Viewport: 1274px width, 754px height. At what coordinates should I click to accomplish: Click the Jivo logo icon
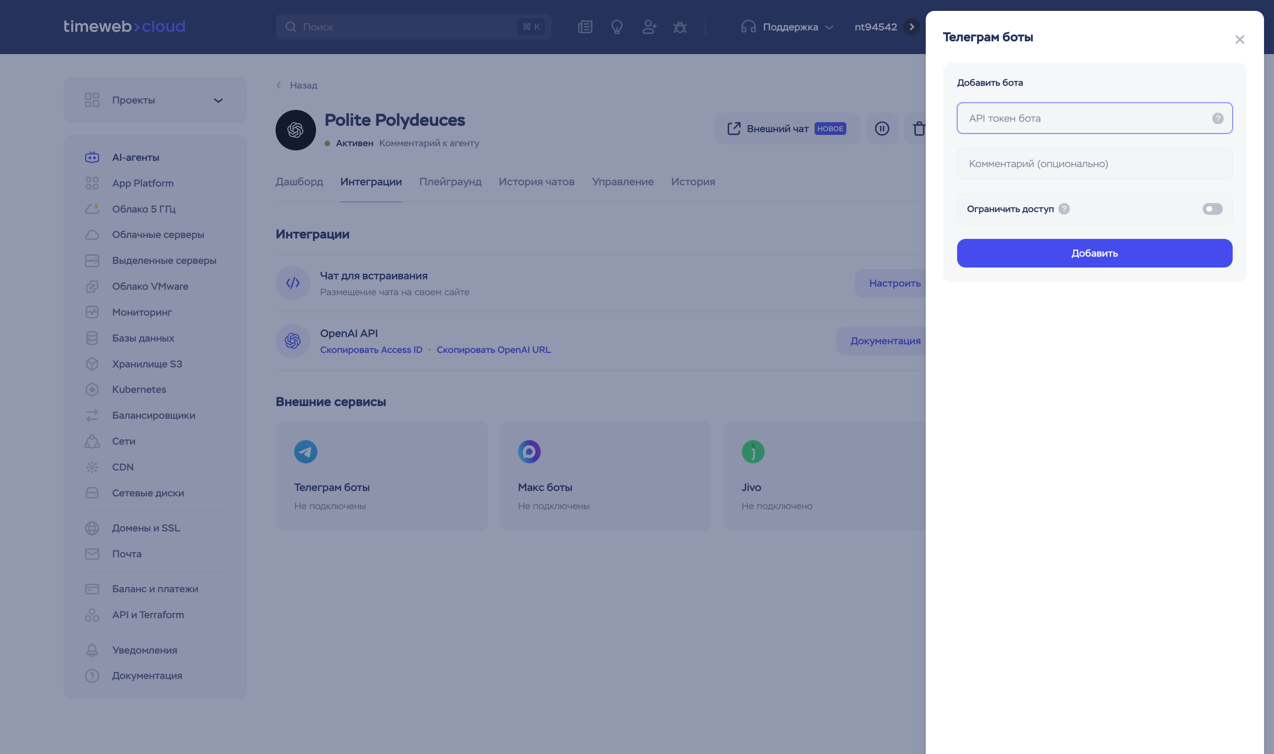[x=753, y=451]
